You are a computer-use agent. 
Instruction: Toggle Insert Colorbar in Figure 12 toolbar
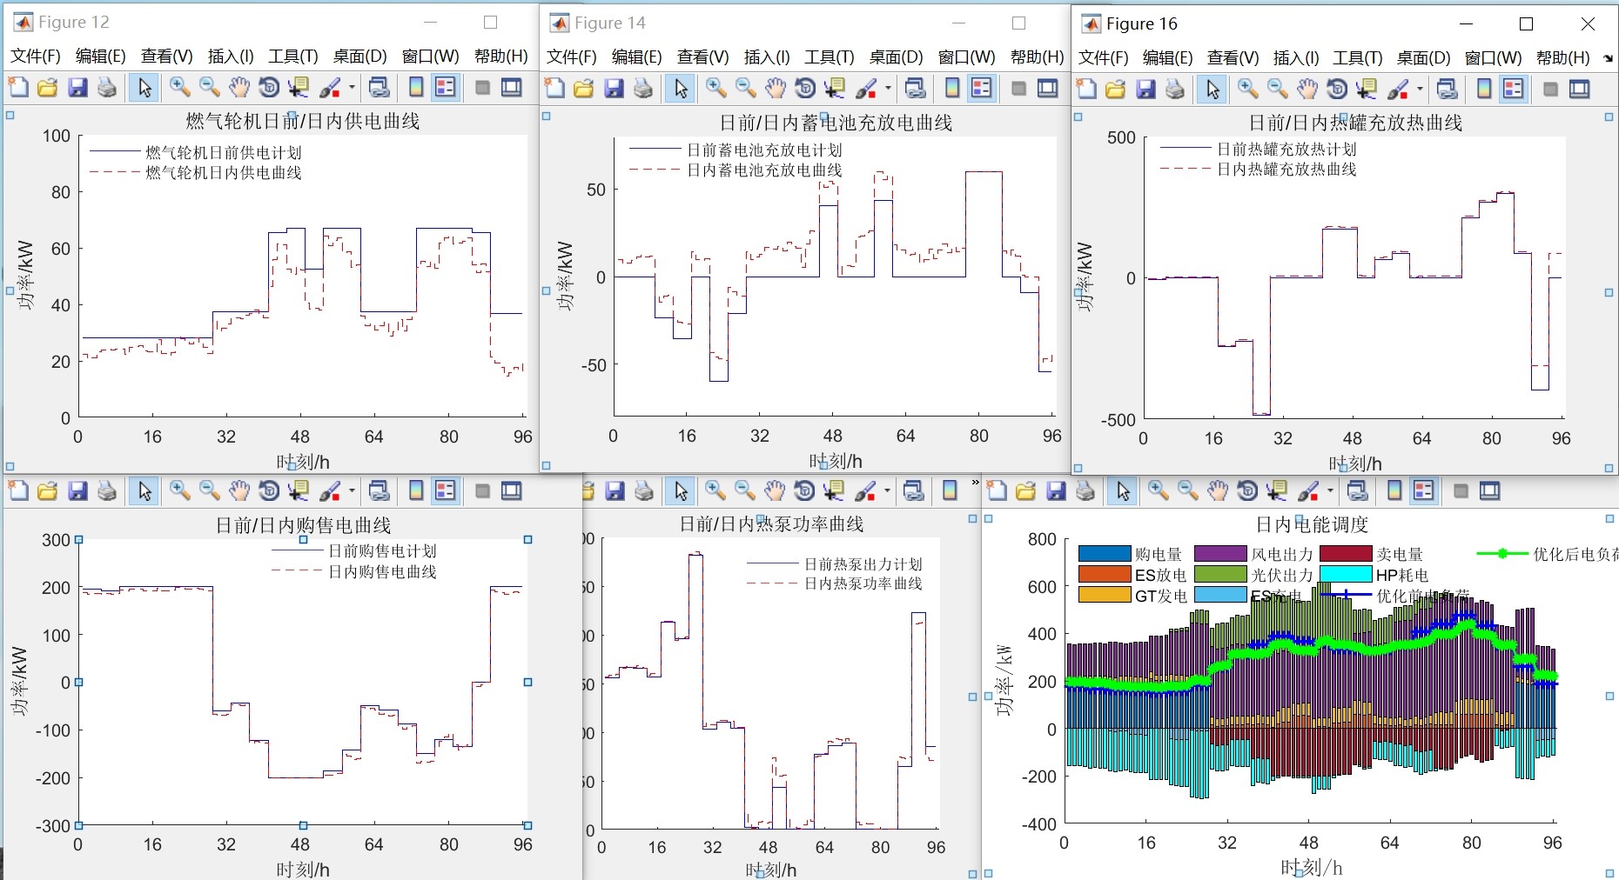tap(416, 87)
